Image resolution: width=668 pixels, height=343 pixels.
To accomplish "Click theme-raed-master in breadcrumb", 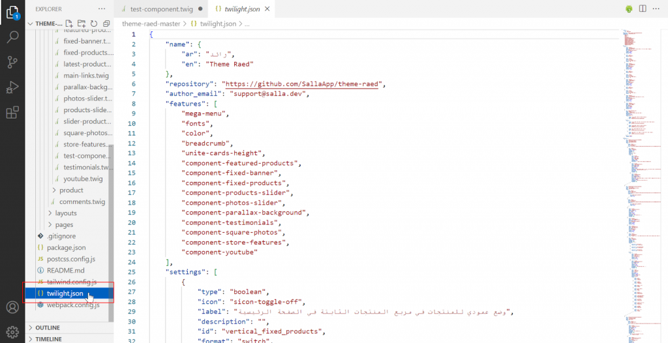I will pos(151,24).
